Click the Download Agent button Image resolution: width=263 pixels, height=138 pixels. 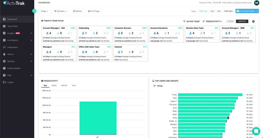pos(245,11)
